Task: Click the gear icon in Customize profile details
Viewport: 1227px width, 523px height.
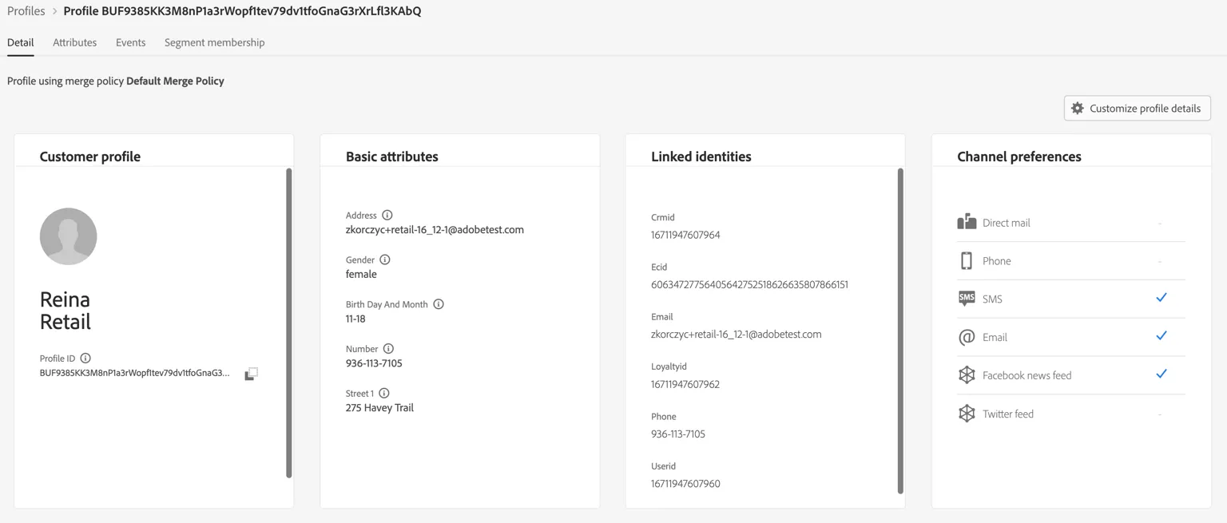Action: click(x=1078, y=109)
